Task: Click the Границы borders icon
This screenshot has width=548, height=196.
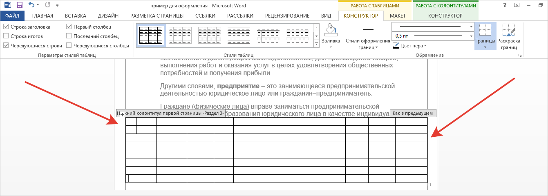Action: (x=485, y=31)
